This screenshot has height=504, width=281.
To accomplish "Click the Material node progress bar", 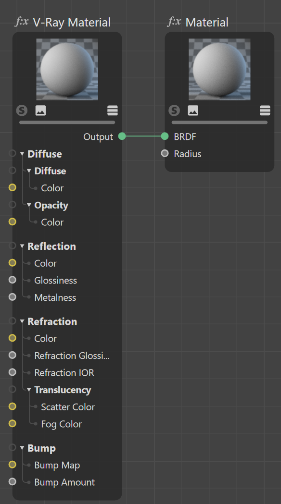I will coord(219,123).
